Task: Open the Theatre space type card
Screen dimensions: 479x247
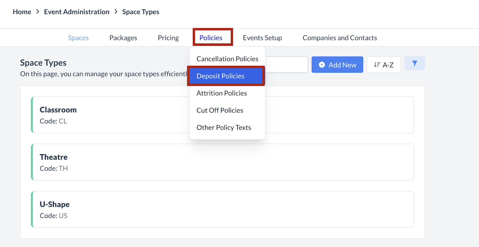Action: (x=223, y=162)
